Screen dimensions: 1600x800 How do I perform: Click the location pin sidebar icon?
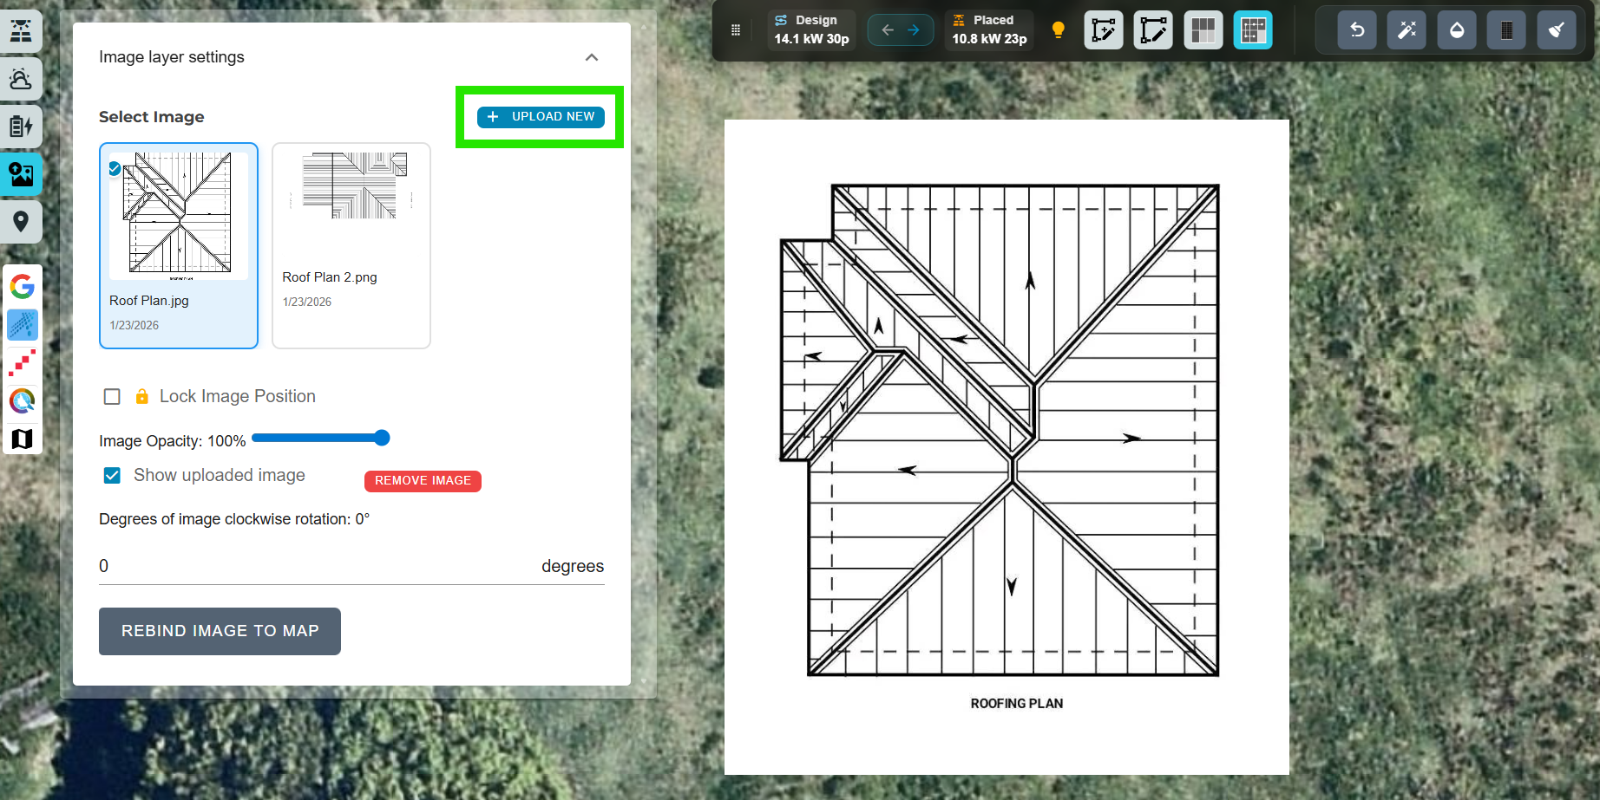tap(21, 222)
